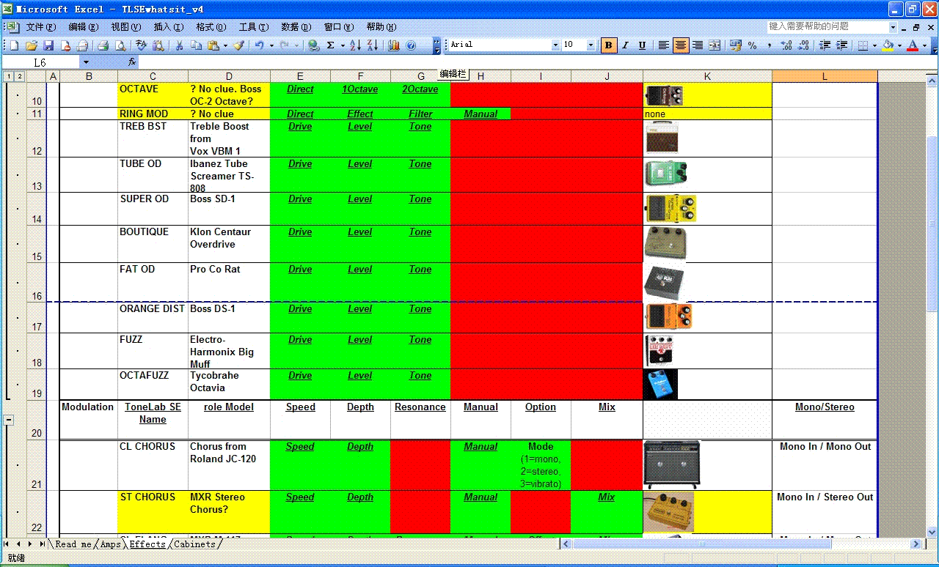Collapse the outline group at row 20

[9, 420]
